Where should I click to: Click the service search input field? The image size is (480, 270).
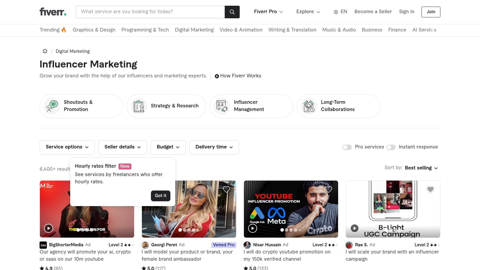150,12
